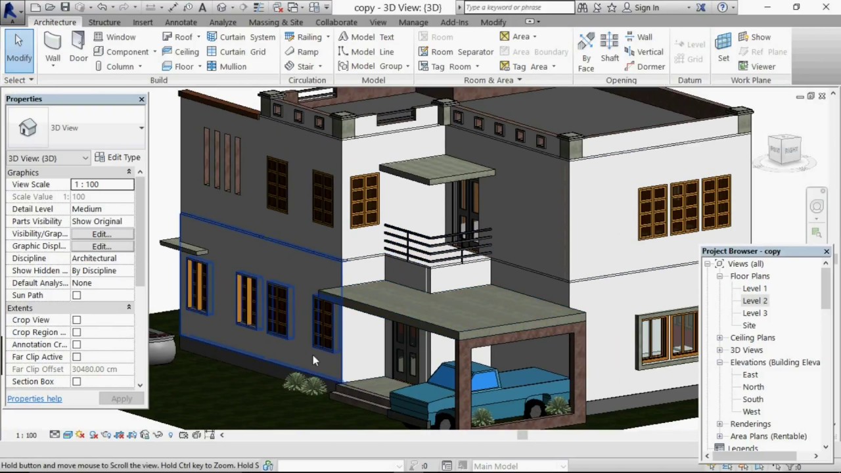
Task: Expand the Ceiling Plans tree node
Action: tap(719, 338)
